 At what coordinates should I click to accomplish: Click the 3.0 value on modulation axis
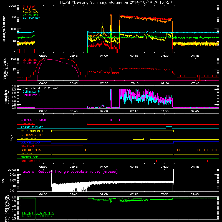[x=14, y=87]
